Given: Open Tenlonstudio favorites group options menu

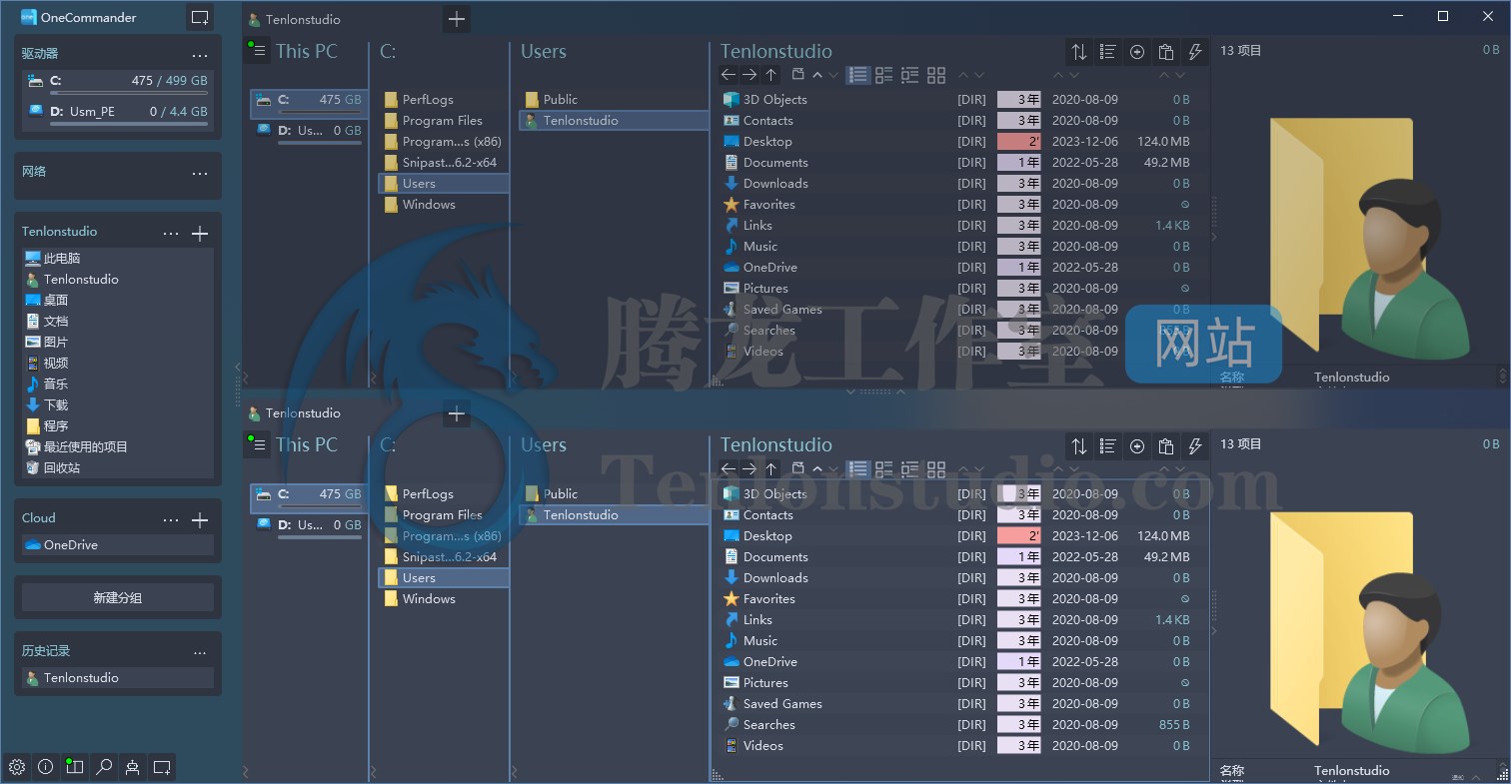Looking at the screenshot, I should (171, 233).
